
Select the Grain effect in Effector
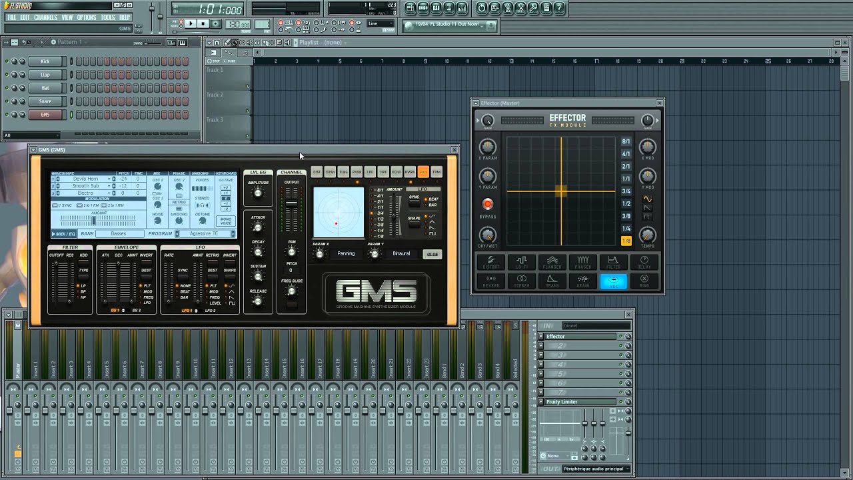[x=583, y=281]
